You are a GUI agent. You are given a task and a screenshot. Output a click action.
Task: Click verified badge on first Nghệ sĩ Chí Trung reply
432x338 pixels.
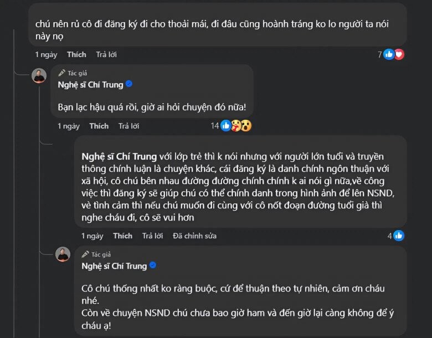[x=129, y=84]
